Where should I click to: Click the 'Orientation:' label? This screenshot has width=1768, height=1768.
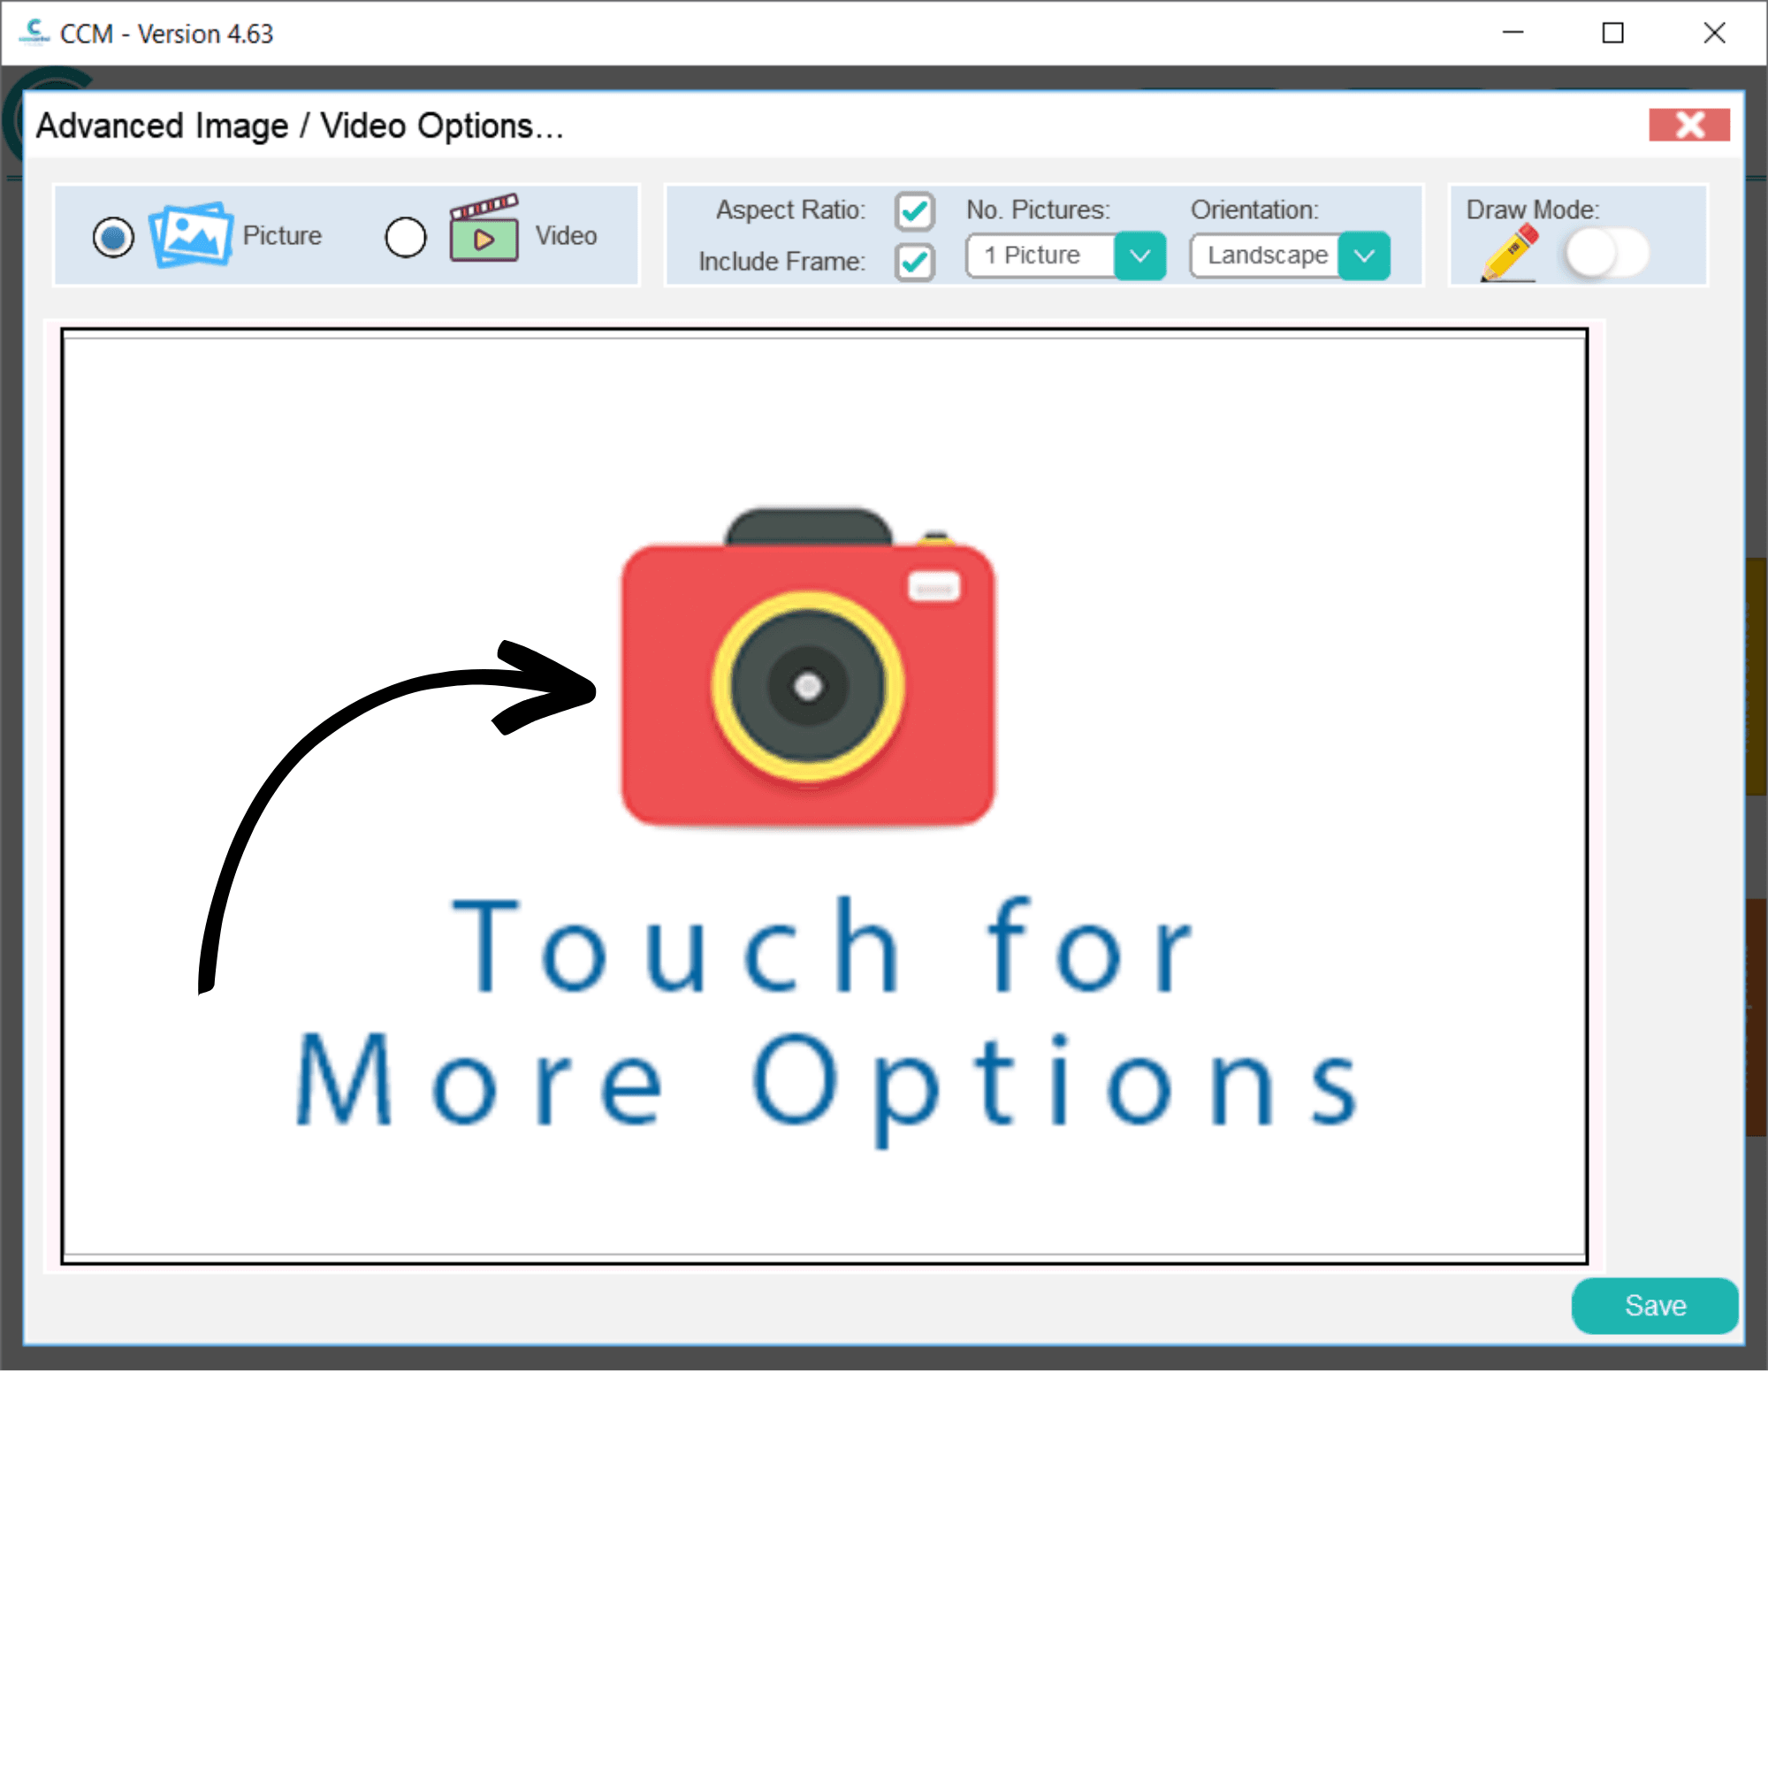(x=1254, y=210)
